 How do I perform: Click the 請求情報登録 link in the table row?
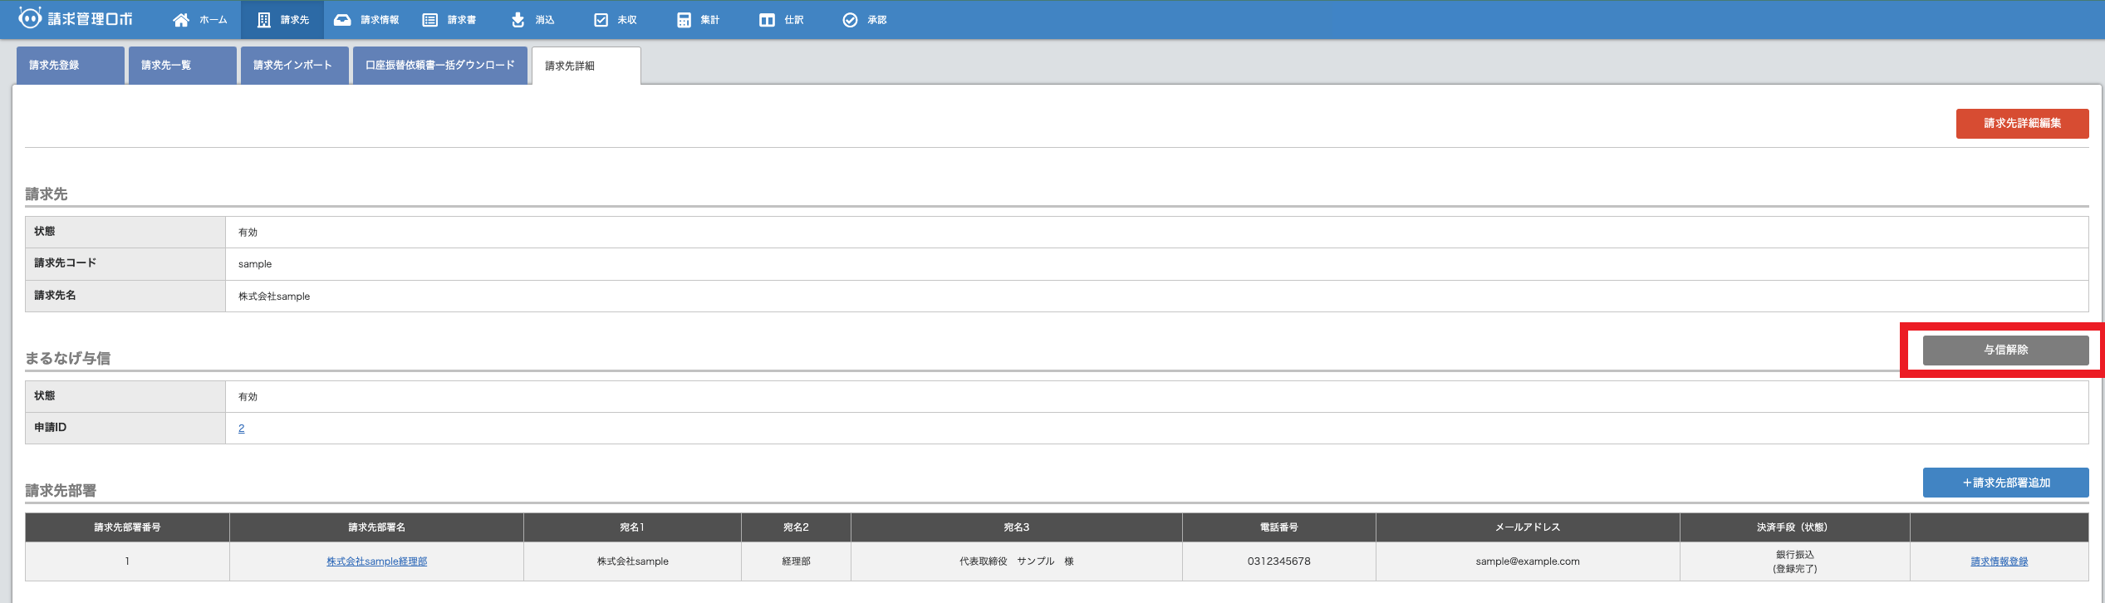pyautogui.click(x=1999, y=561)
